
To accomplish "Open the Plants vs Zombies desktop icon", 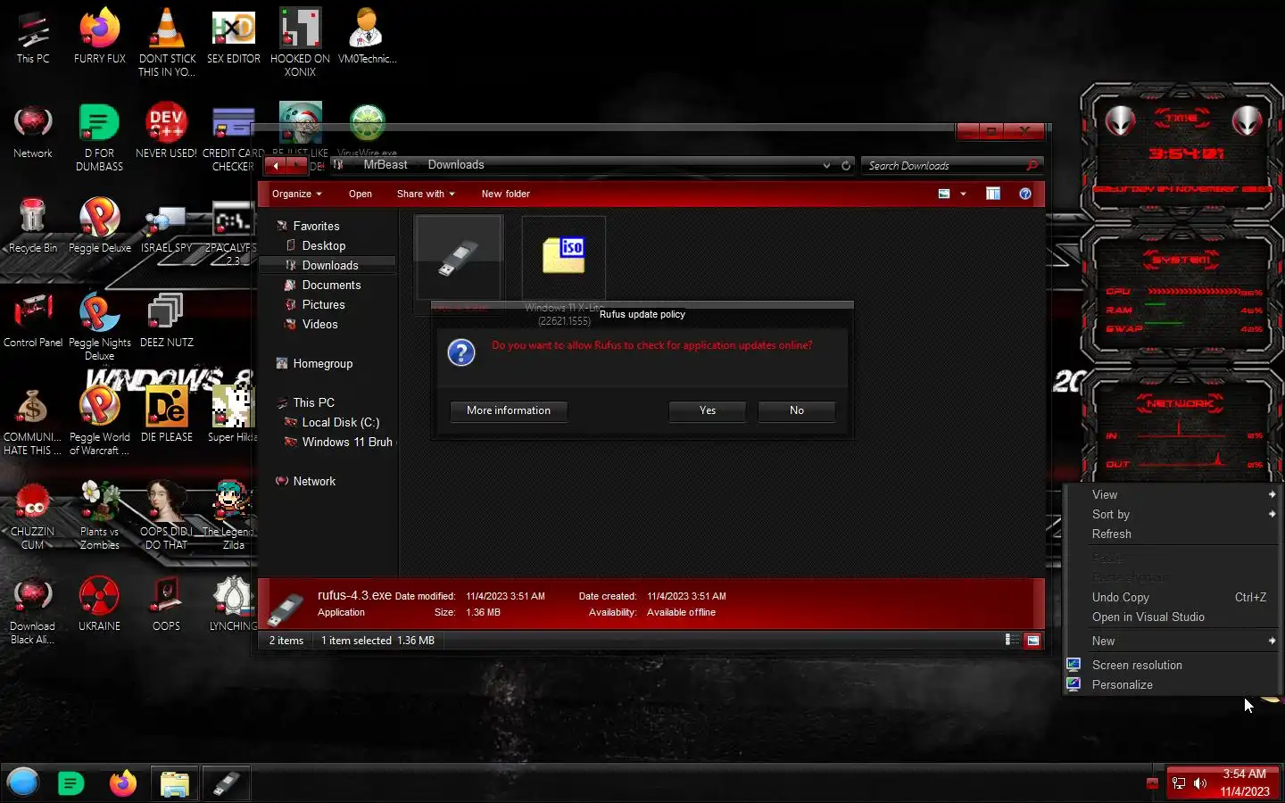I will pyautogui.click(x=100, y=516).
